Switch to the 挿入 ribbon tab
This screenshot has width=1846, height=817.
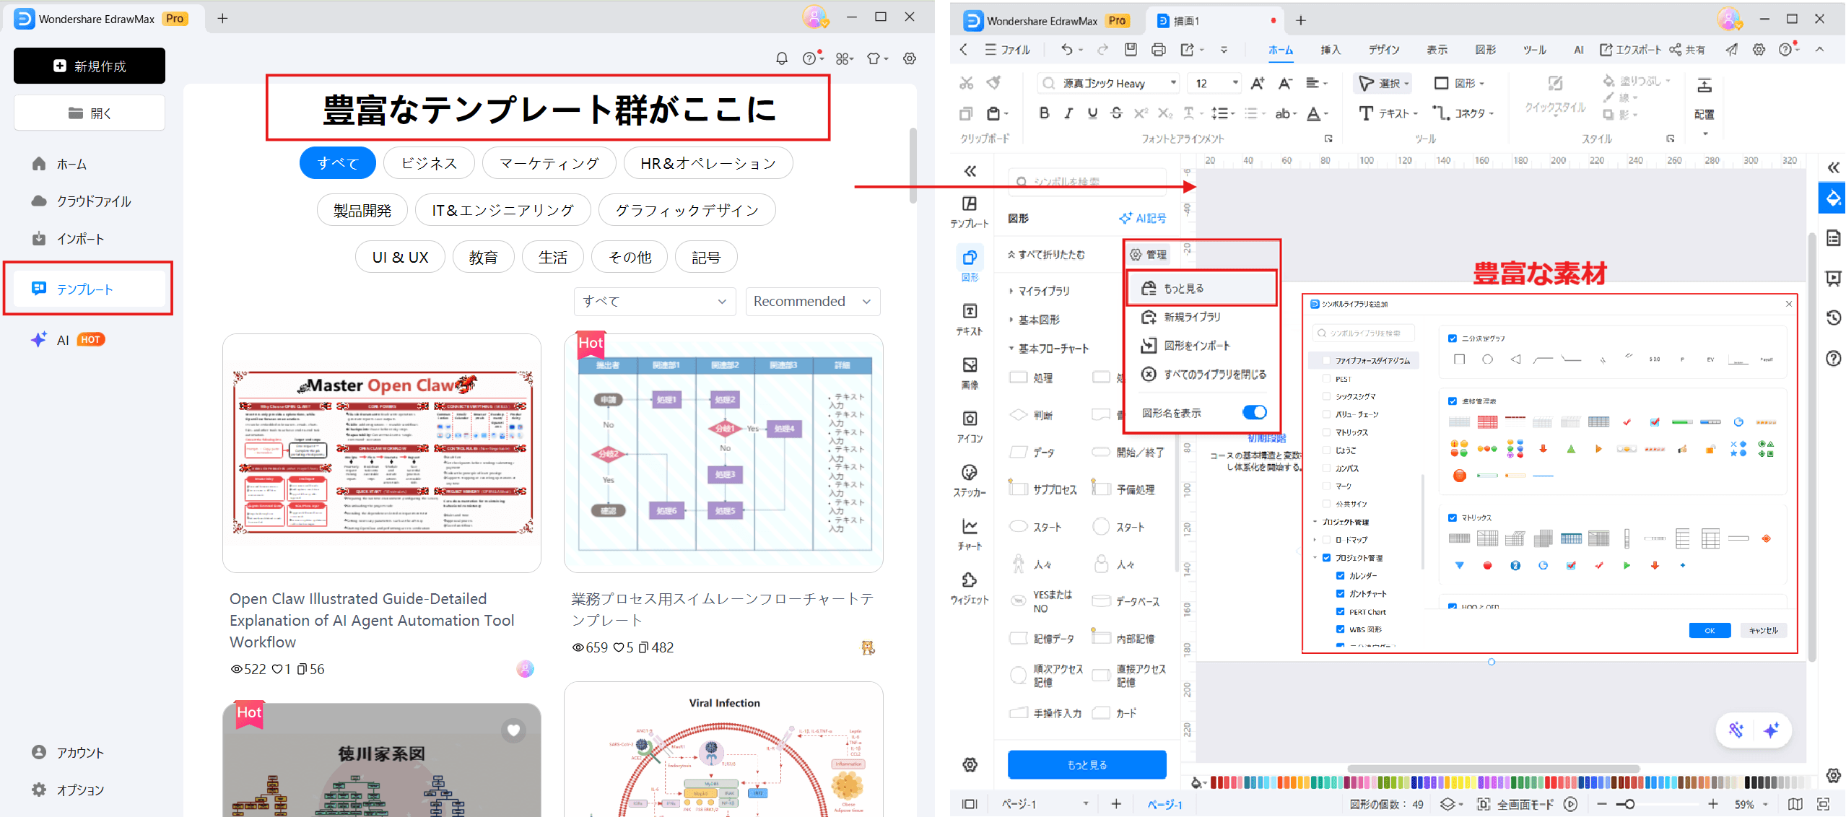coord(1329,49)
